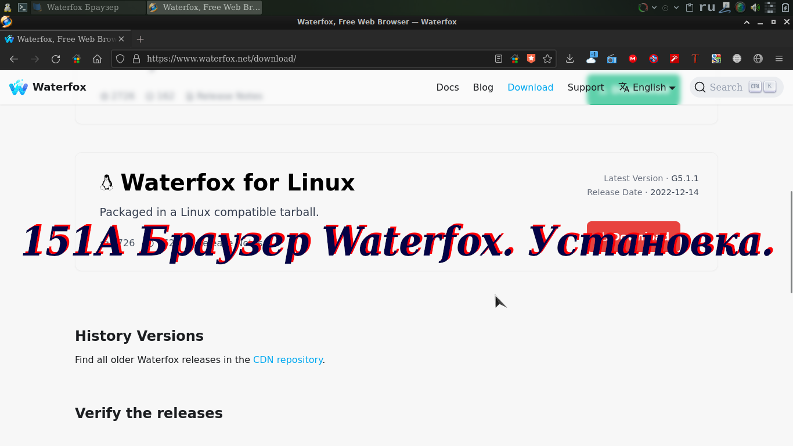Launch the terminal from the top panel
The image size is (793, 446).
coord(23,8)
